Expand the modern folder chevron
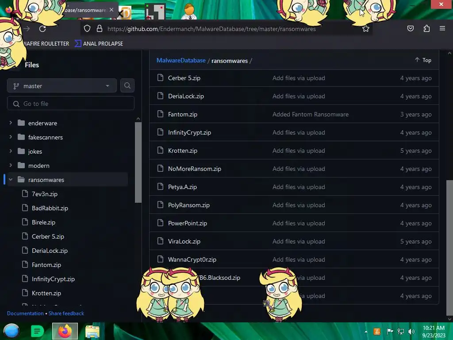 (11, 165)
